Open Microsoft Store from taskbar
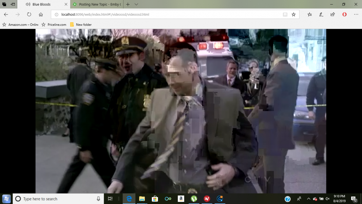Image resolution: width=362 pixels, height=204 pixels. [x=155, y=199]
